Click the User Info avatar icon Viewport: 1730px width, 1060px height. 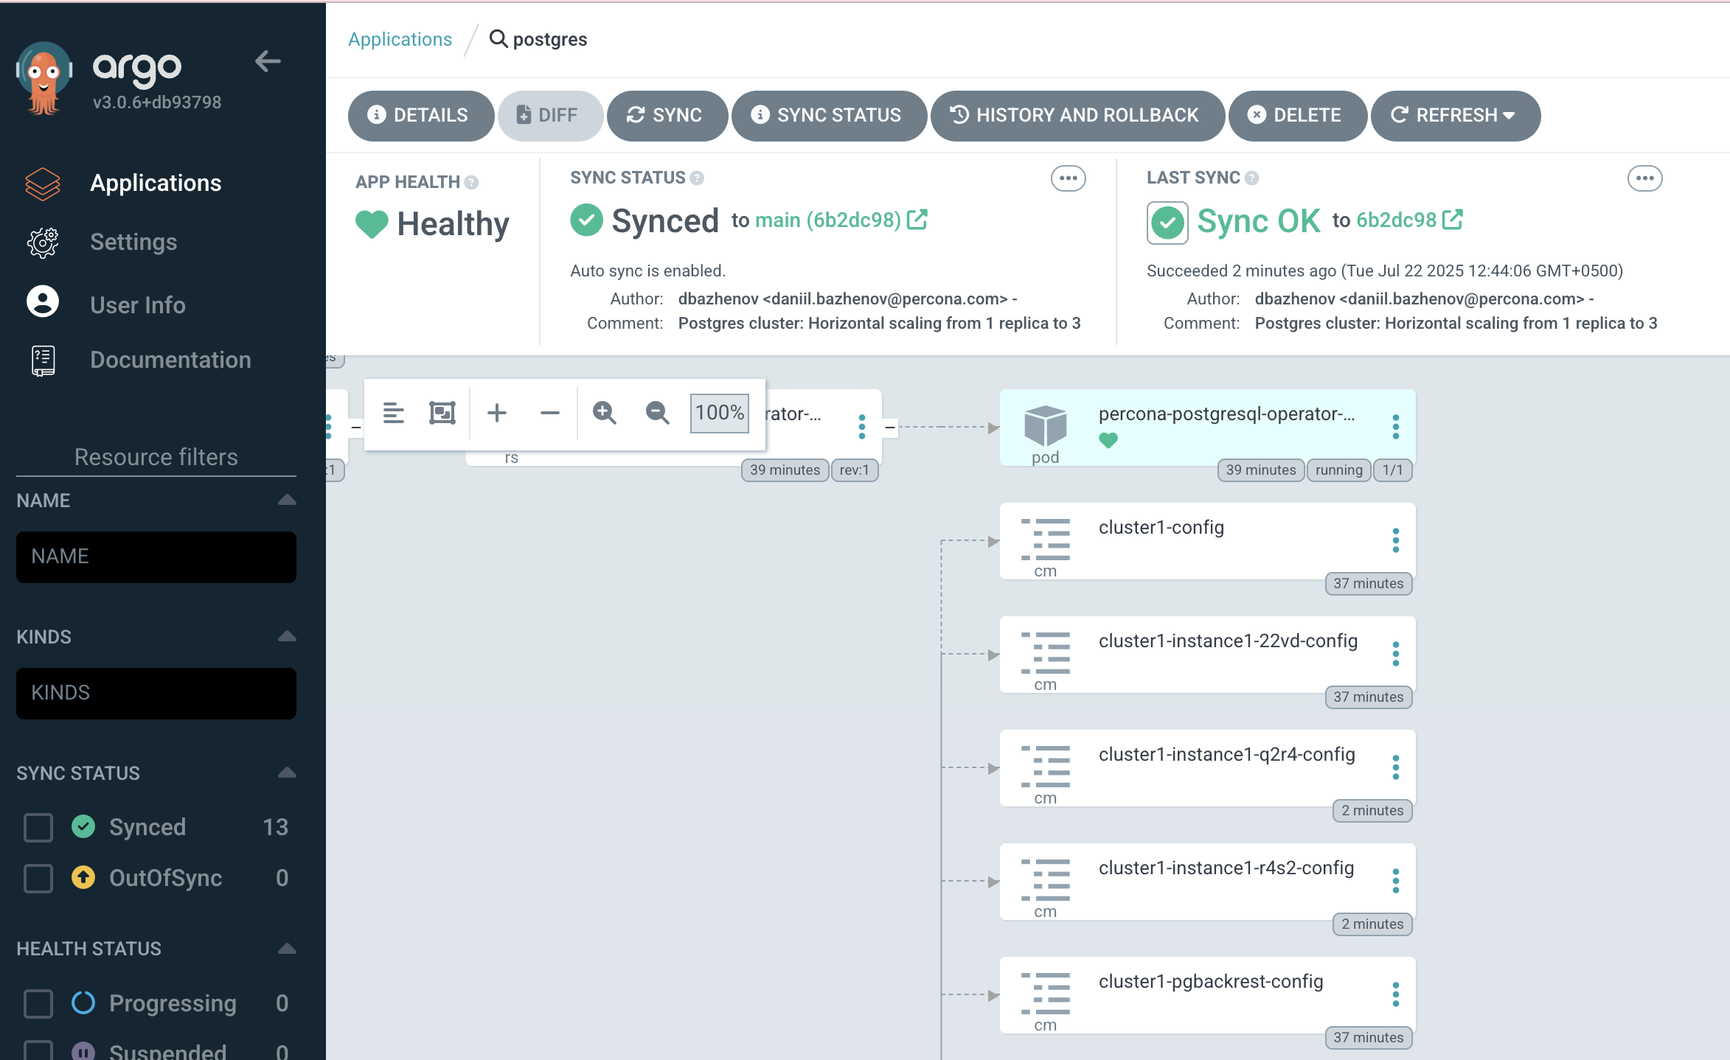click(43, 301)
